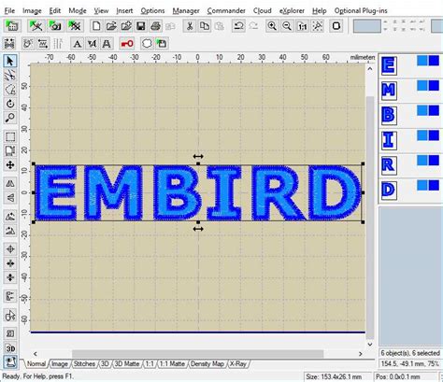Click the empty input field in top toolbar
The image size is (443, 382).
366,26
